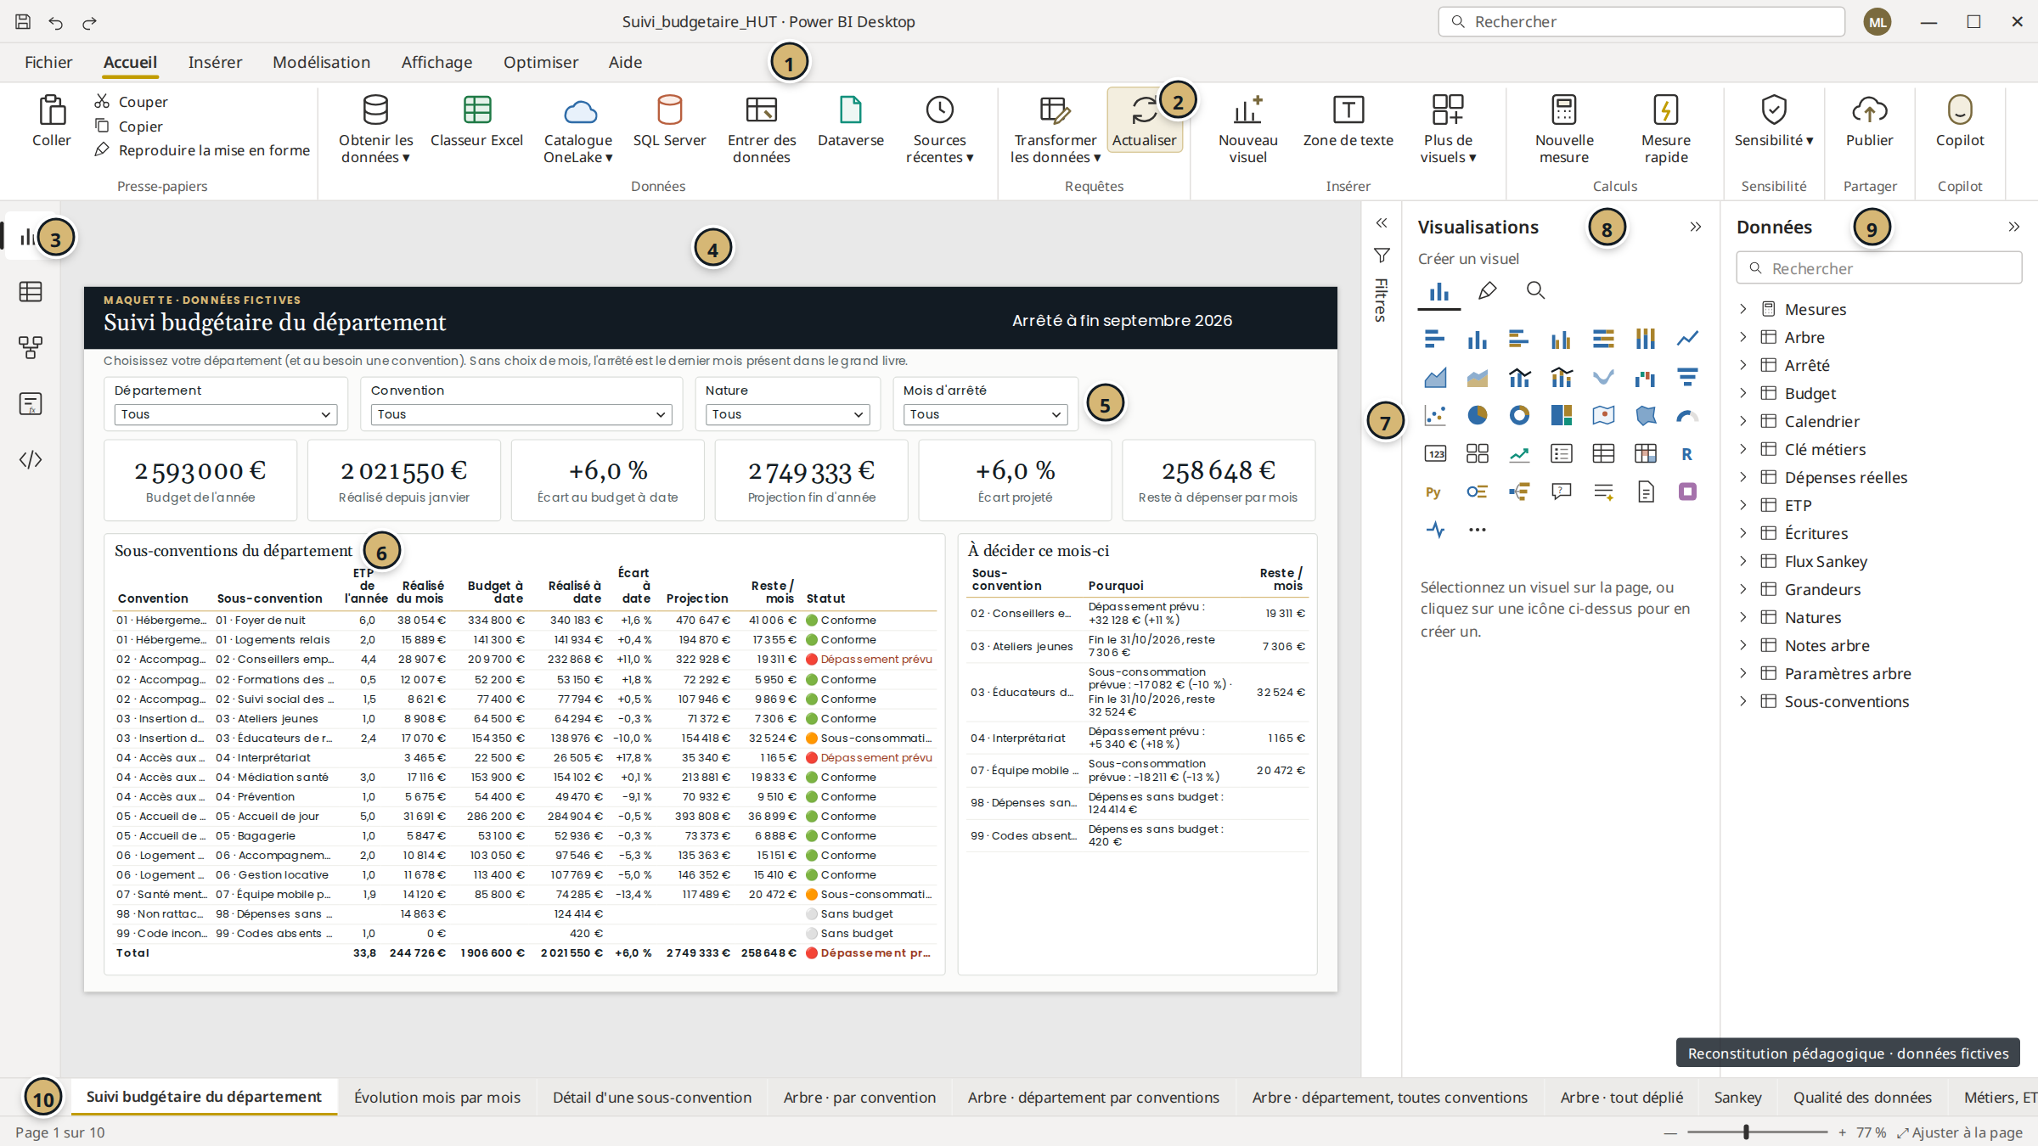
Task: Open the Sensibilité dropdown
Action: (x=1773, y=121)
